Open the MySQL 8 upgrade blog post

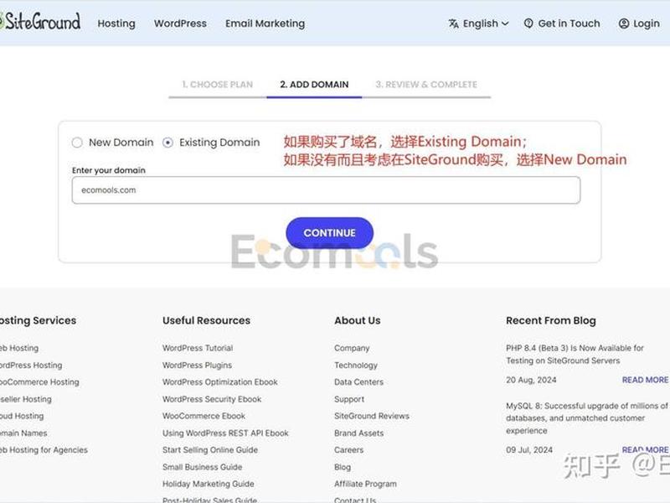pos(587,417)
